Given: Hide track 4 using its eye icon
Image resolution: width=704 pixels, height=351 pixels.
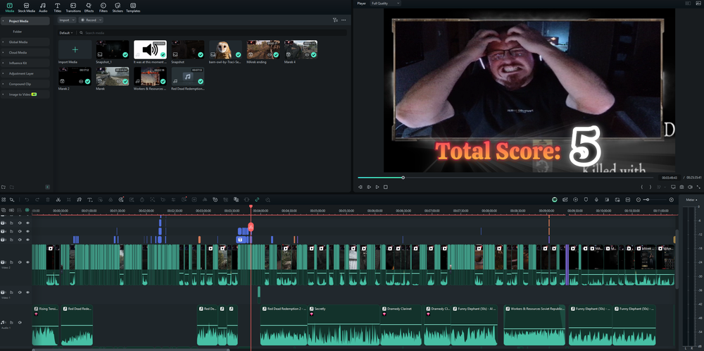Looking at the screenshot, I should 27,231.
